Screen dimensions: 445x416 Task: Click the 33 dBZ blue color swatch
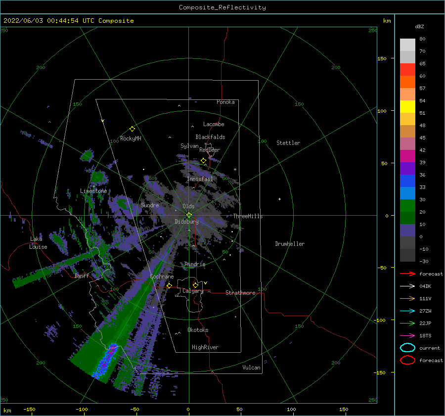(x=407, y=181)
